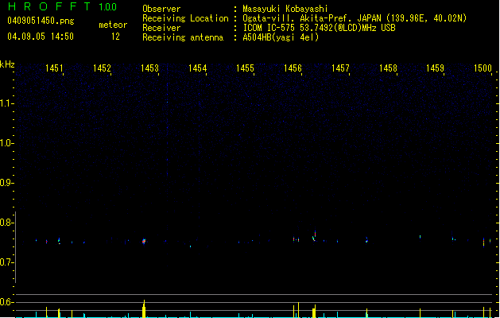The height and width of the screenshot is (318, 500).
Task: Click the 0.6 frequency axis label
Action: [x=6, y=302]
